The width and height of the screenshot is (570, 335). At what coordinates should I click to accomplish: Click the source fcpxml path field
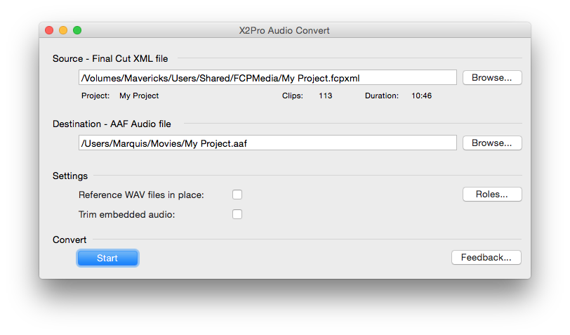coord(267,77)
